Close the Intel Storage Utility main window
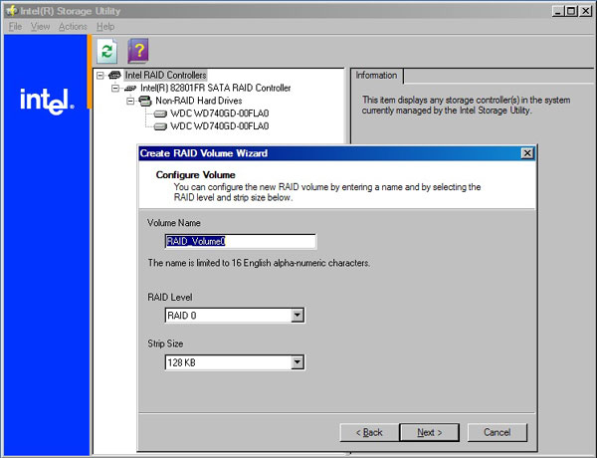 pyautogui.click(x=585, y=11)
